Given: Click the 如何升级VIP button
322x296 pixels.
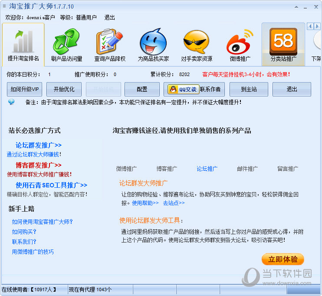Looking at the screenshot, I should pyautogui.click(x=24, y=89).
